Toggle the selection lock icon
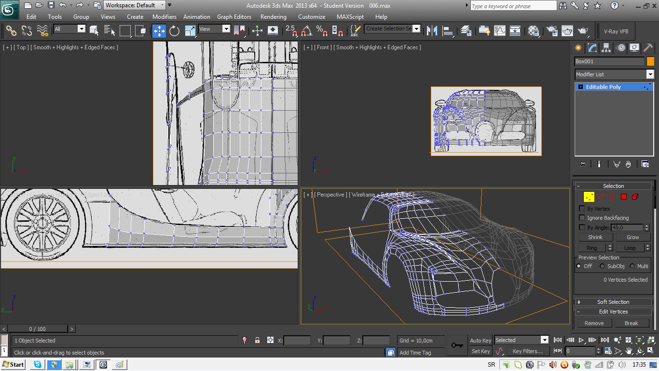The height and width of the screenshot is (371, 659). click(x=257, y=340)
